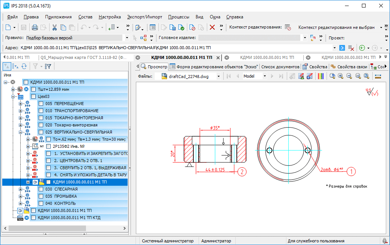Viewport: 390px width, 245px height.
Task: Click the red X delete icon
Action: 212,27
